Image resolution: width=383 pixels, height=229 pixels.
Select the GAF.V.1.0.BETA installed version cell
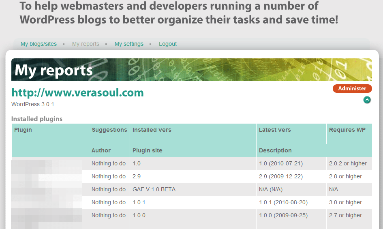coord(154,189)
